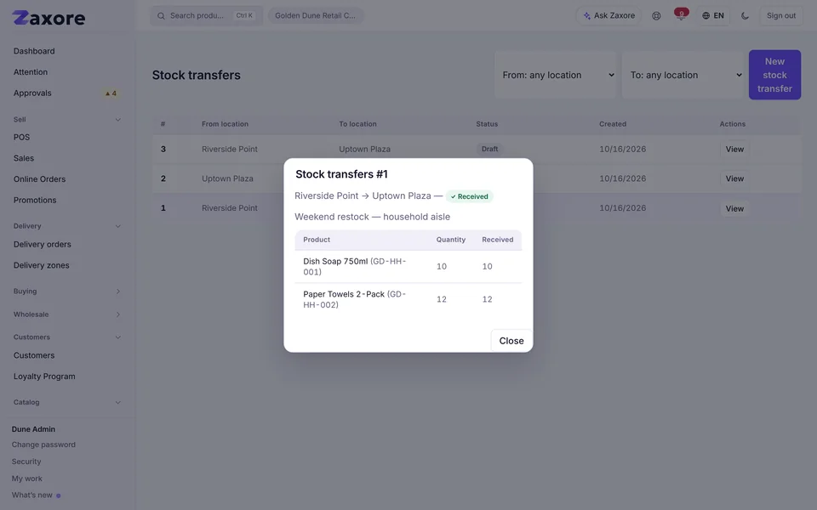
Task: Open Sales in the sidebar
Action: (24, 158)
